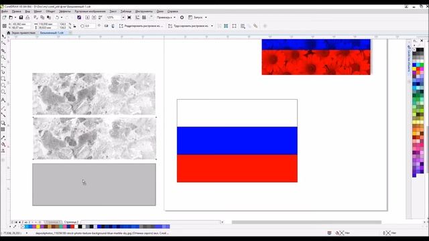429x241 pixels.
Task: Select the Freehand tool in the toolbox
Action: pyautogui.click(x=3, y=66)
